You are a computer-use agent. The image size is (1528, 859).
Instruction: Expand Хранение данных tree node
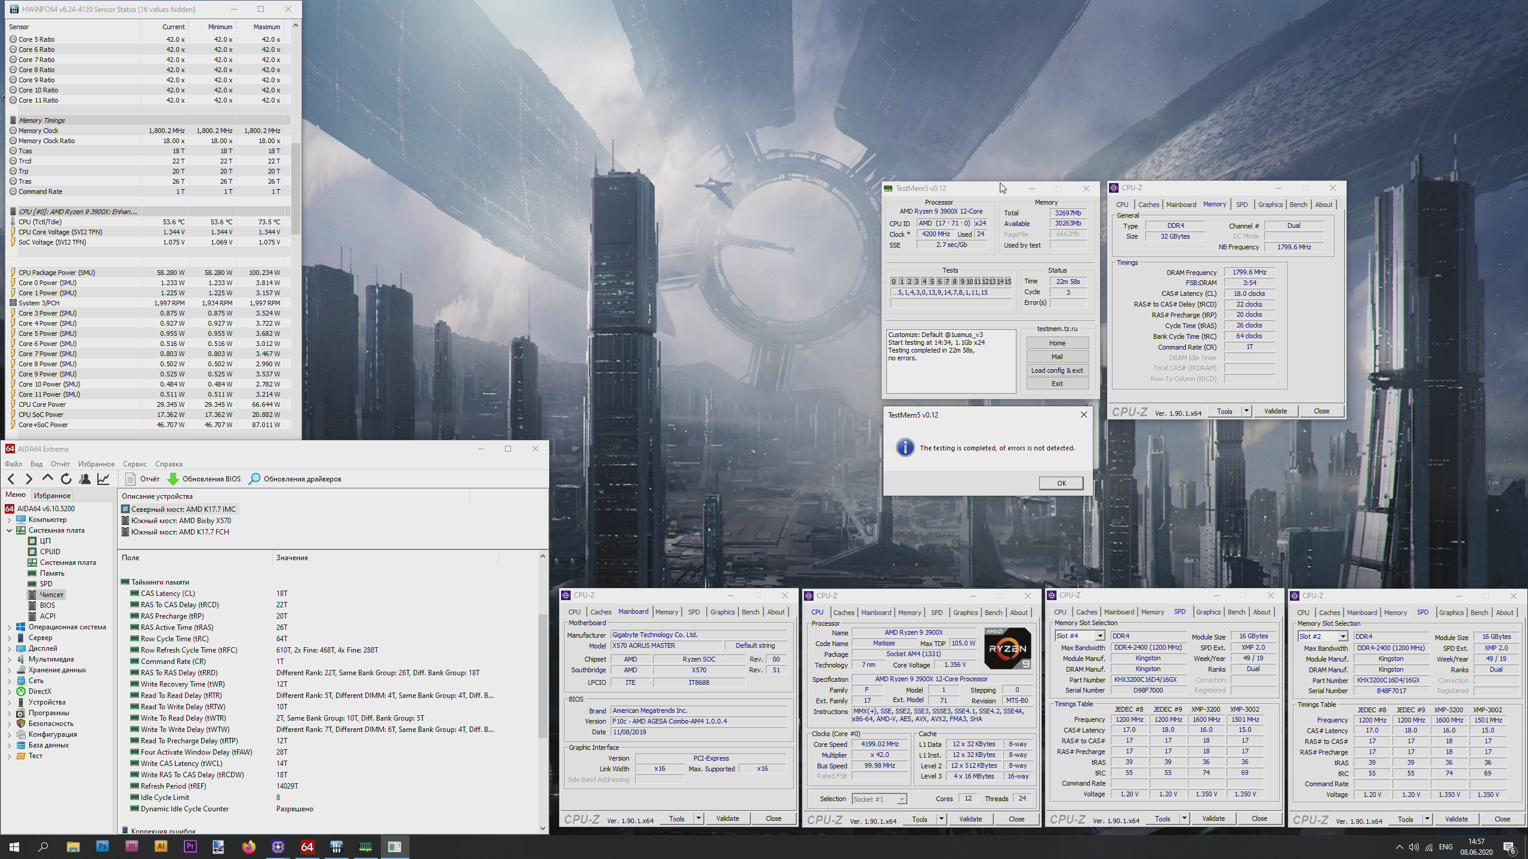point(10,669)
